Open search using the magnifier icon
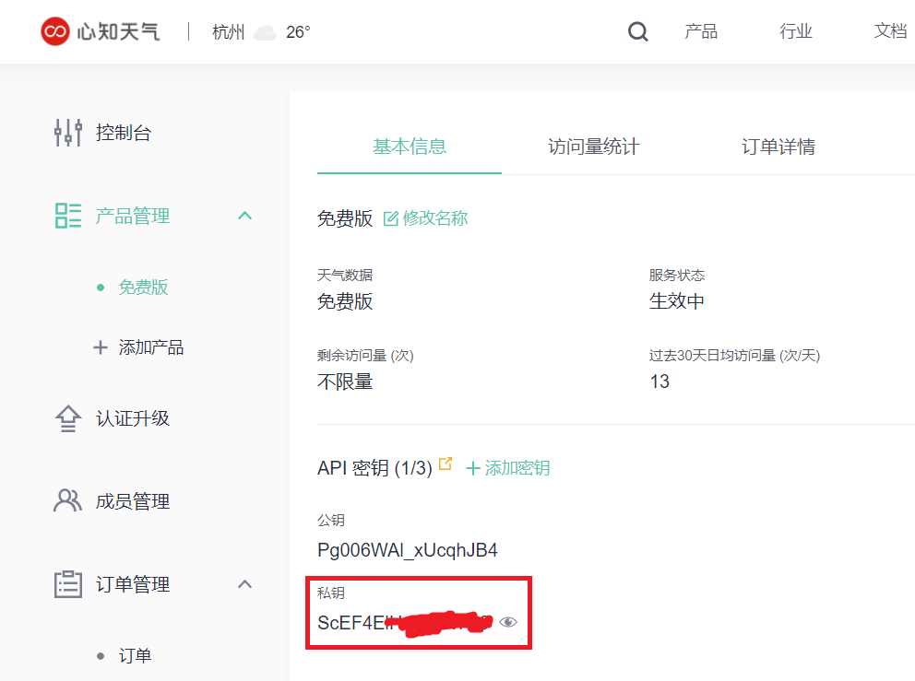915x681 pixels. click(637, 30)
